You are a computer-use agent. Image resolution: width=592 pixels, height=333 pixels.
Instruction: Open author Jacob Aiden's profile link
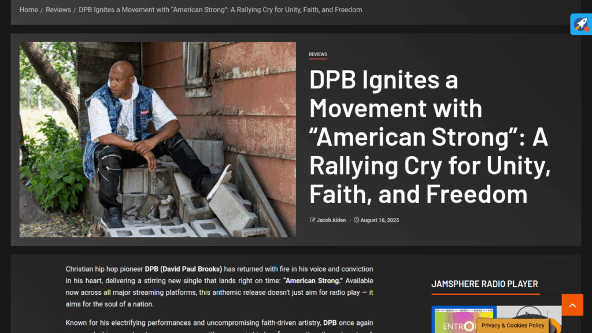pos(331,220)
